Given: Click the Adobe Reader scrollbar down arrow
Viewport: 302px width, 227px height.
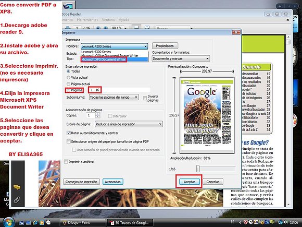Looking at the screenshot, I should coord(288,204).
